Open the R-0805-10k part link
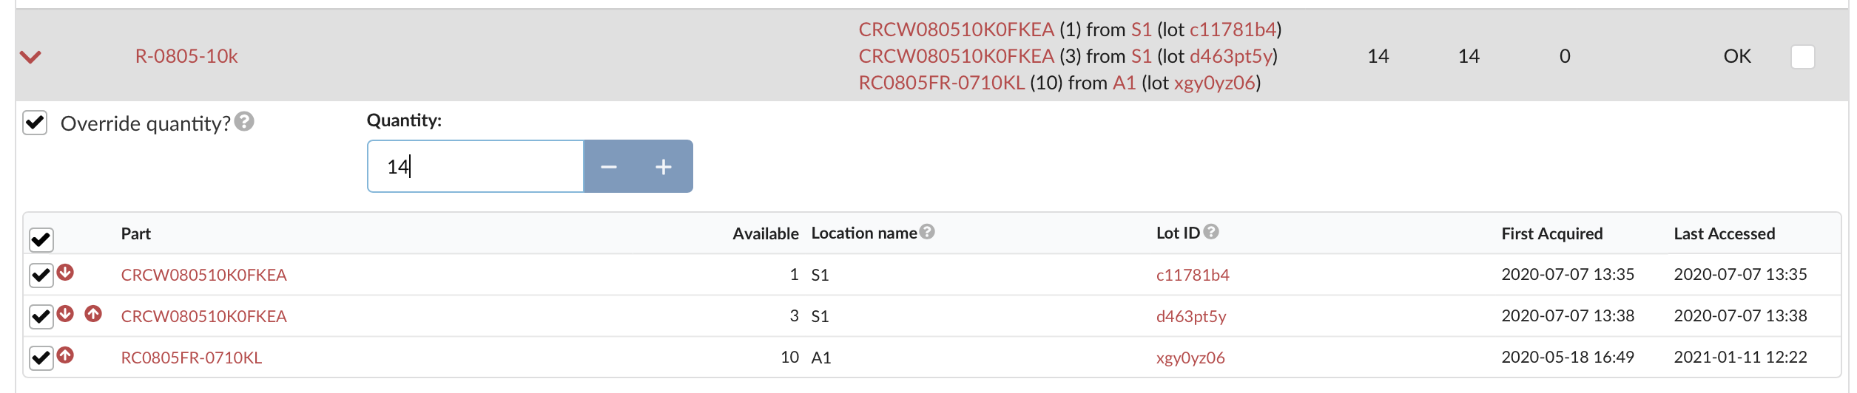Image resolution: width=1857 pixels, height=393 pixels. (186, 56)
